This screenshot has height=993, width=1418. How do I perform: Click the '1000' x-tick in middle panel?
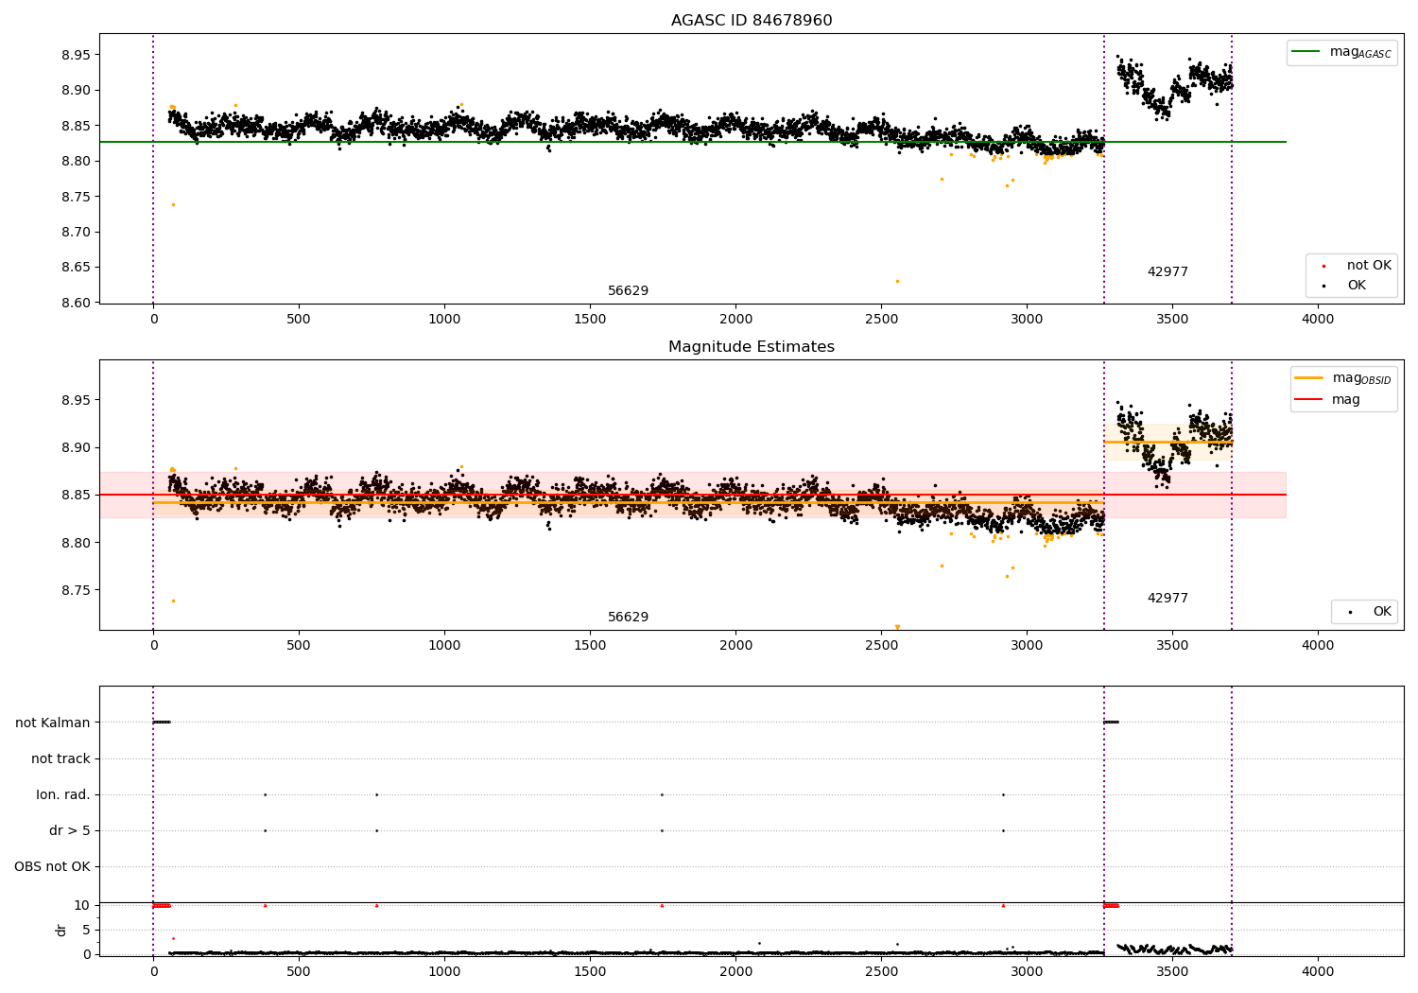click(x=444, y=646)
